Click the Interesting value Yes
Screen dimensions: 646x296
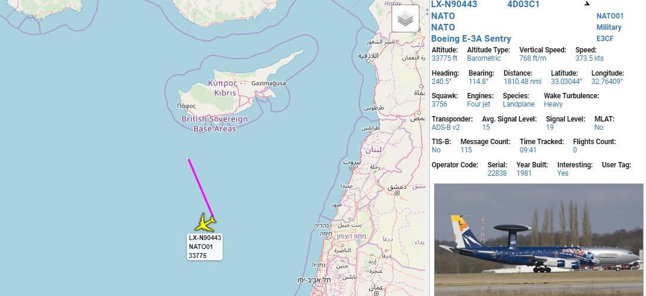(x=563, y=173)
